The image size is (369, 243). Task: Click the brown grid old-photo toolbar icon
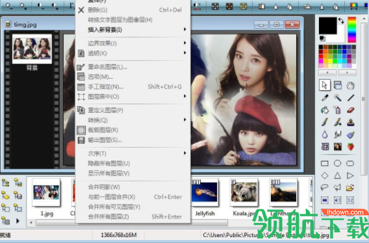pos(229,6)
